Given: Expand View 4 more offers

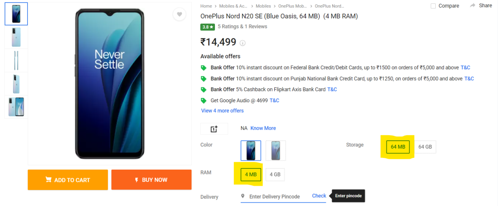Looking at the screenshot, I should [222, 111].
